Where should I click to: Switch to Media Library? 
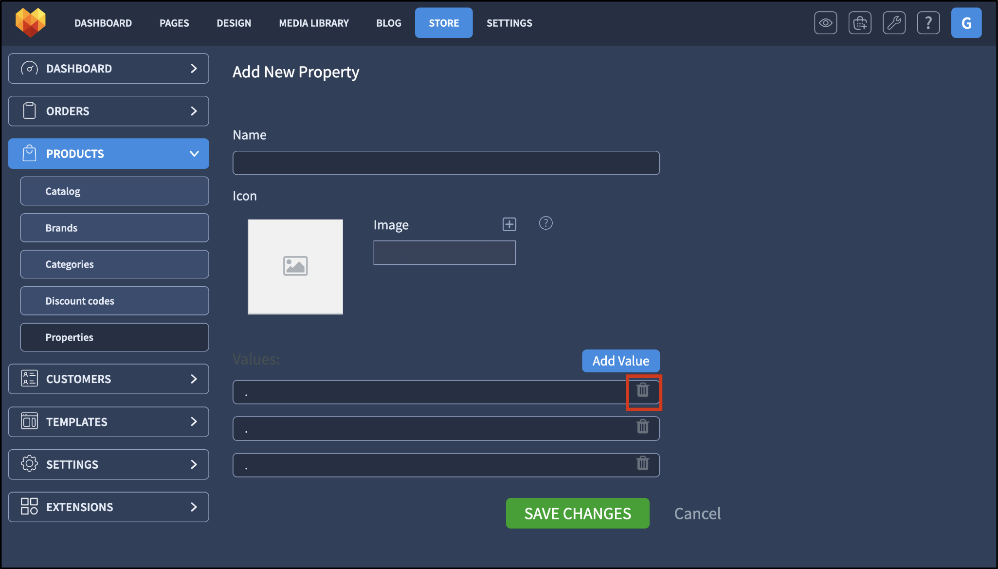(314, 23)
